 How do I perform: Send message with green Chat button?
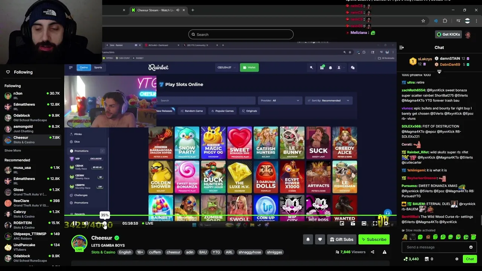pyautogui.click(x=470, y=259)
